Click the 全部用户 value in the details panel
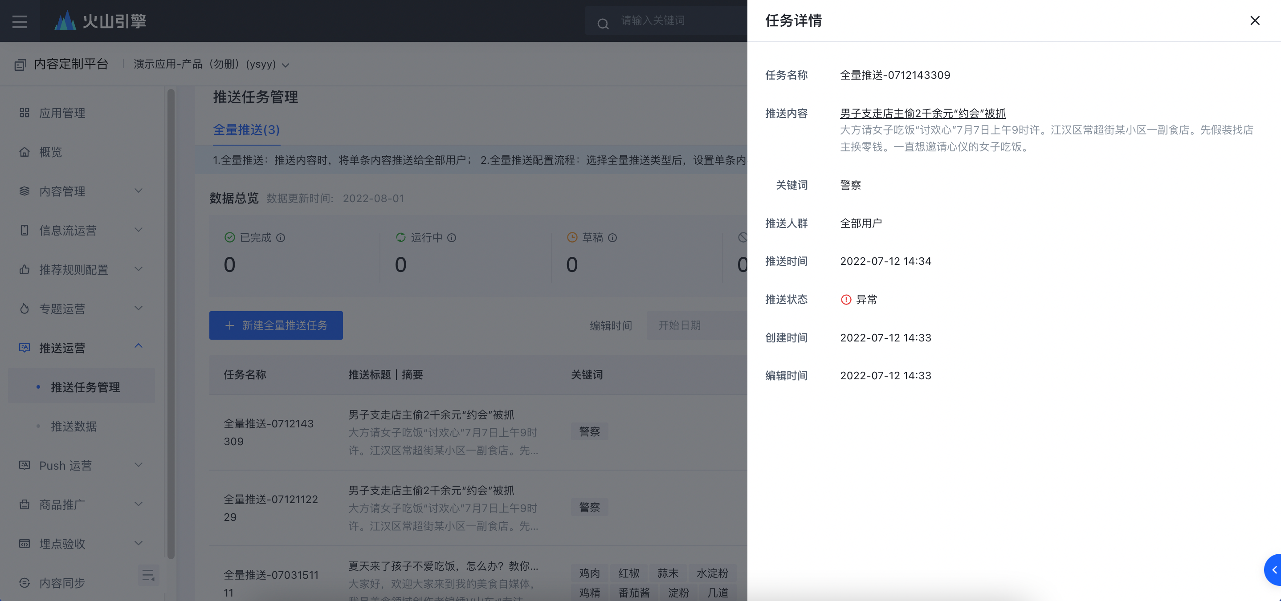The image size is (1281, 601). 861,223
